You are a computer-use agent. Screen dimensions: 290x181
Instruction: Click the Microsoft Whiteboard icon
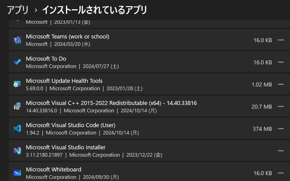(x=17, y=173)
